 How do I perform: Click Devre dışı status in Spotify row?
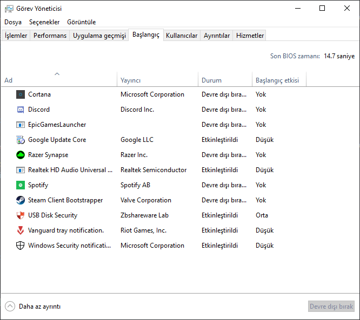pos(224,185)
